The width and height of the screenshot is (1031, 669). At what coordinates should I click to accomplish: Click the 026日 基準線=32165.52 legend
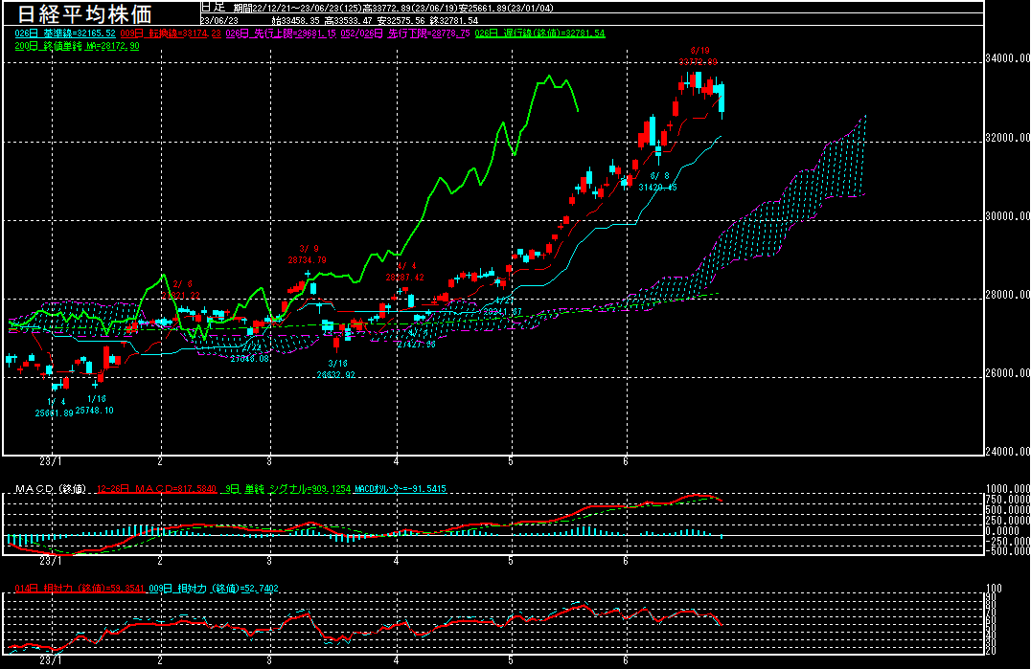[x=65, y=33]
